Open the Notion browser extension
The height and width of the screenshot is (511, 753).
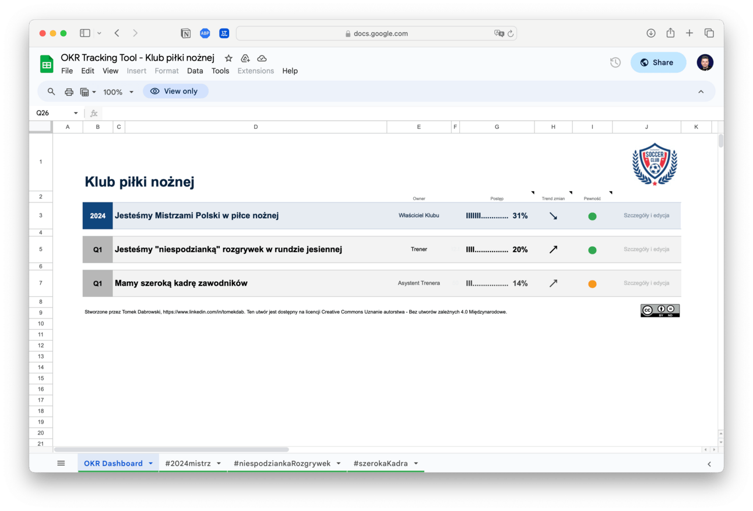click(x=185, y=33)
